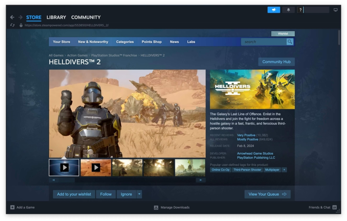Click the main trailer video player
347x221 pixels.
pyautogui.click(x=127, y=114)
